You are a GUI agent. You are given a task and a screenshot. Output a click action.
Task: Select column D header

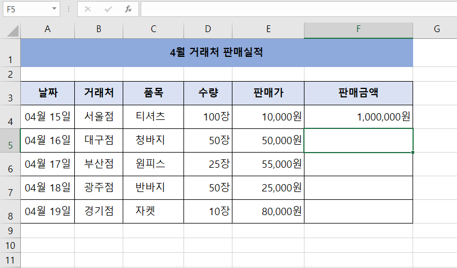click(208, 30)
